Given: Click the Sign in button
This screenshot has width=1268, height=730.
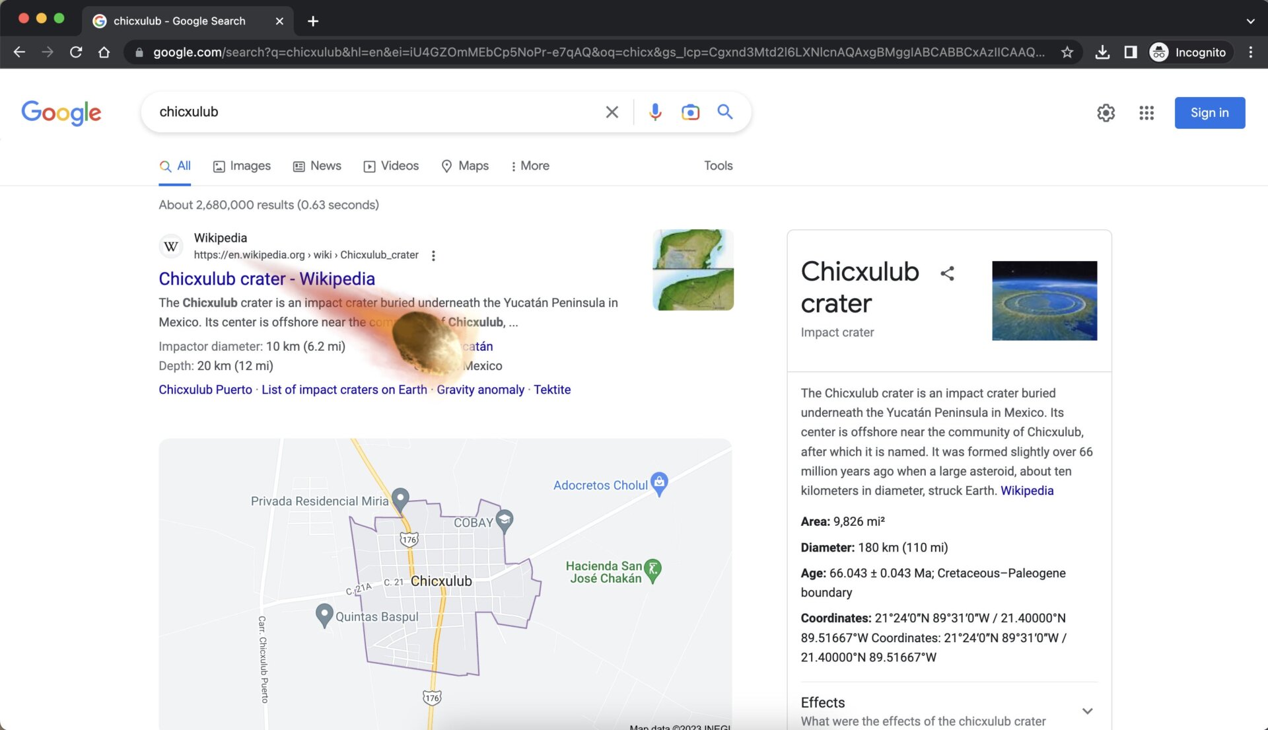Looking at the screenshot, I should 1209,112.
